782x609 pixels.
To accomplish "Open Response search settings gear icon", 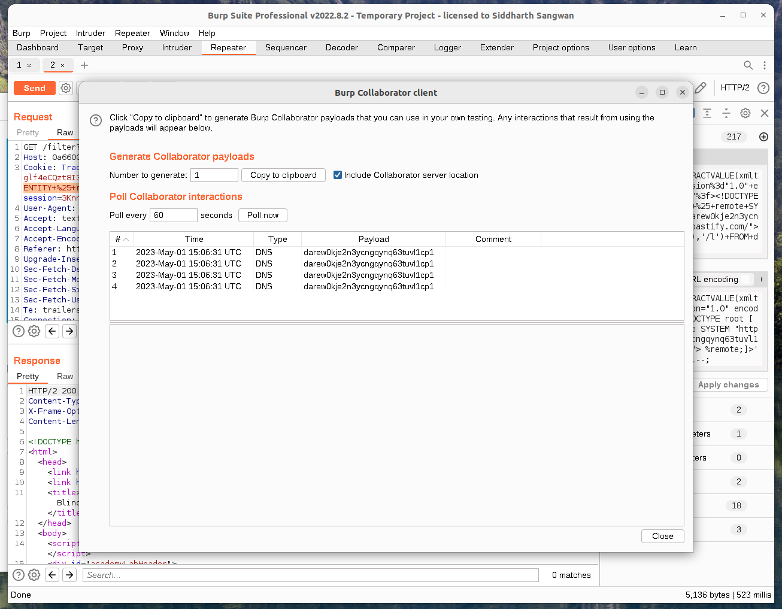I will 34,575.
